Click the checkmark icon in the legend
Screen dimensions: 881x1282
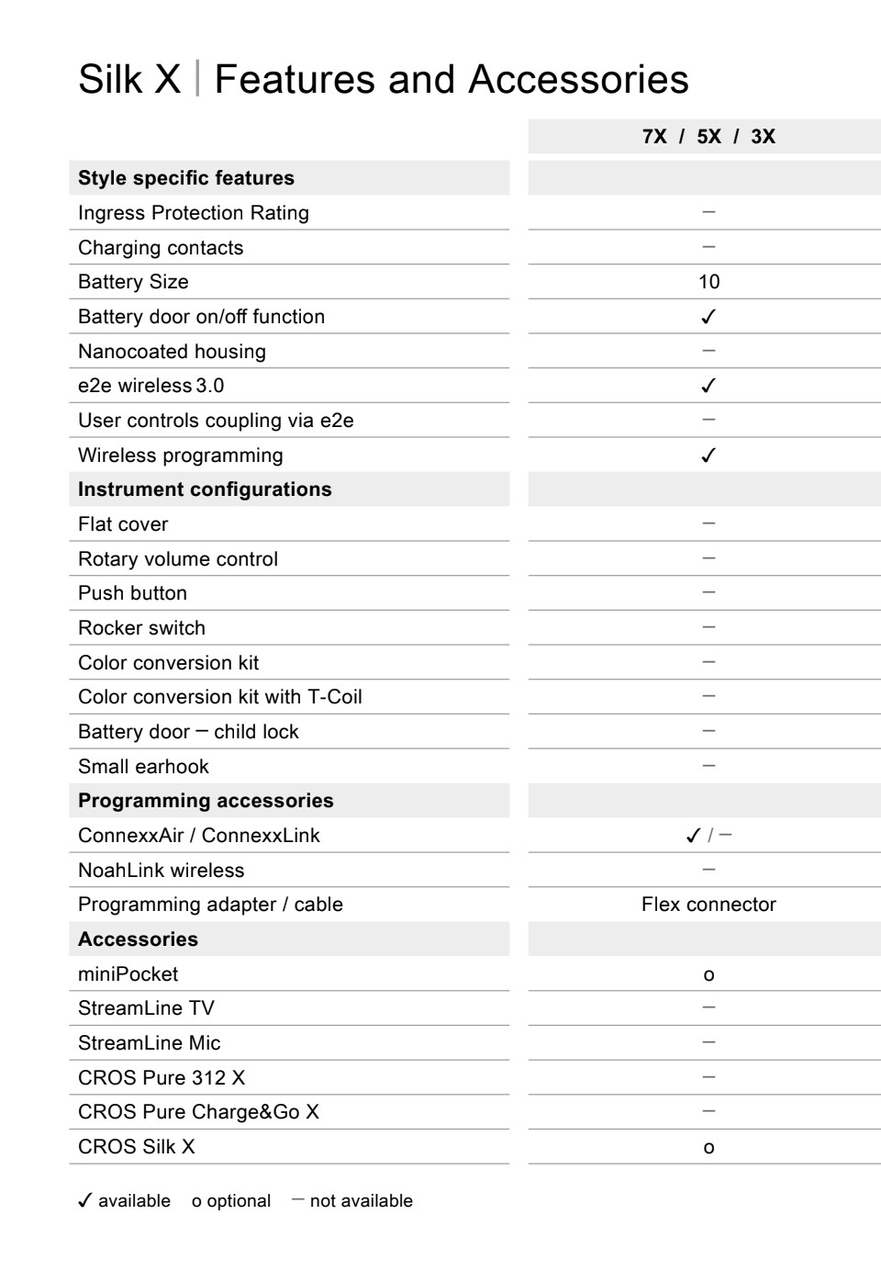[84, 1201]
